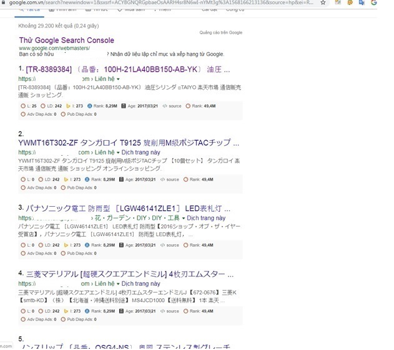Bookmark this page with the star icon
Image resolution: width=394 pixels, height=350 pixels.
point(323,2)
